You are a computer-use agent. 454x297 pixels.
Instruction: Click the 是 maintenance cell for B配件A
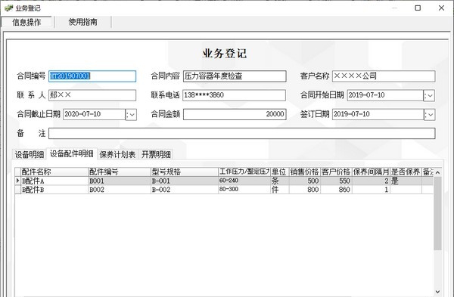pos(406,181)
